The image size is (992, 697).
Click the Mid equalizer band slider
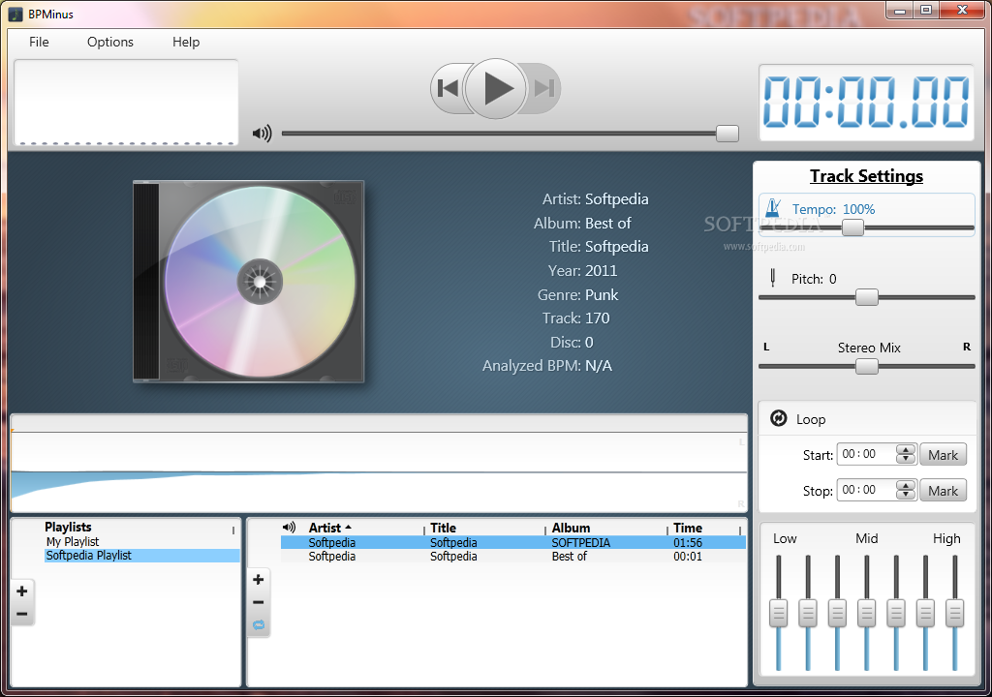click(867, 613)
